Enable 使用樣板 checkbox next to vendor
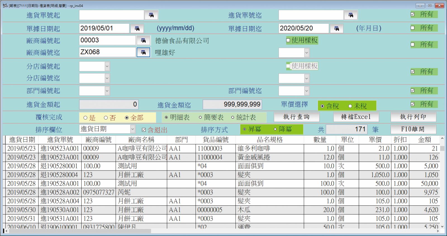This screenshot has height=236, width=447. tap(288, 40)
